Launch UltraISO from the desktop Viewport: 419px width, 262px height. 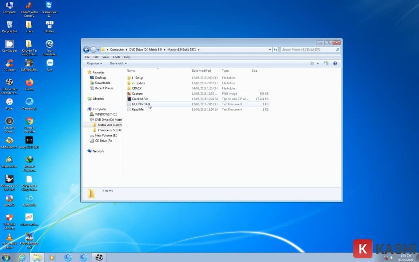point(9,198)
